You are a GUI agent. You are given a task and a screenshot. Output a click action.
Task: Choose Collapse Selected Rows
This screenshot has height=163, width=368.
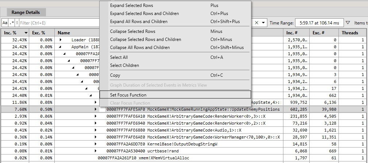point(175,31)
